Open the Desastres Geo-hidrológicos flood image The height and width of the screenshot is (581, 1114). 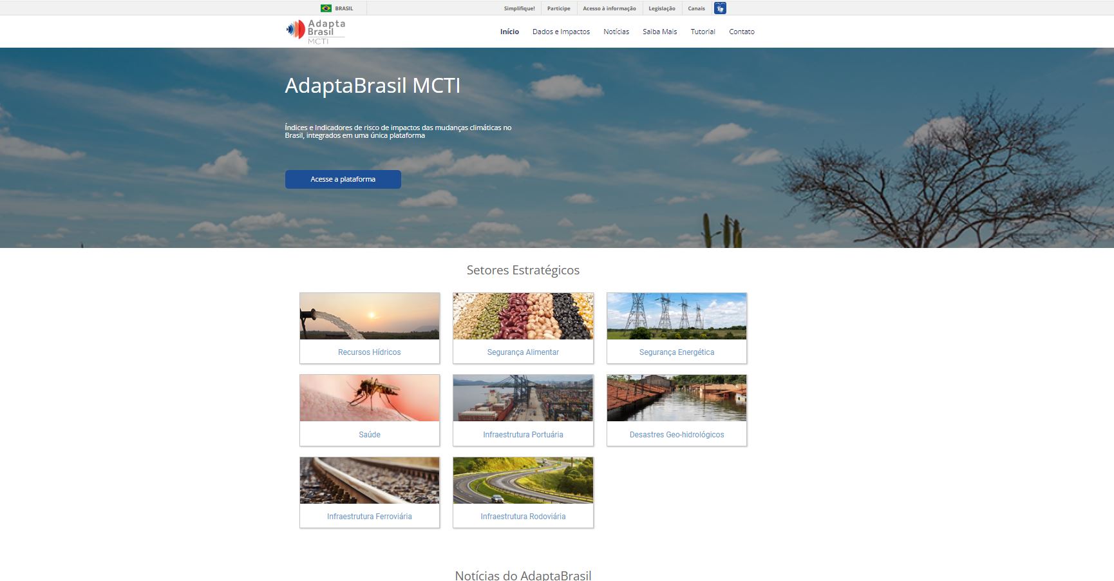[677, 398]
